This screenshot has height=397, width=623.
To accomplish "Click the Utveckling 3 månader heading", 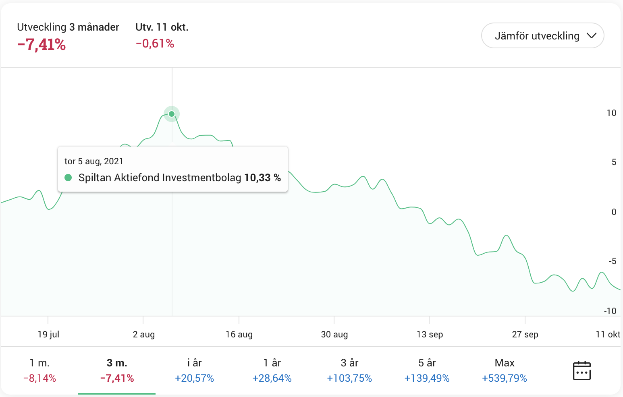I will [x=68, y=27].
